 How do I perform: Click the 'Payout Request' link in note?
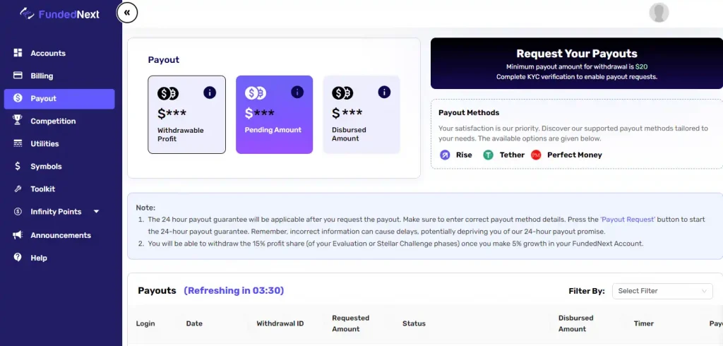[x=628, y=219]
